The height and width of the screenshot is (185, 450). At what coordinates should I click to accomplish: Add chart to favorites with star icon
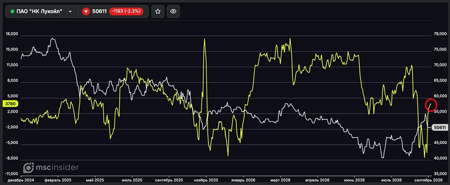157,12
